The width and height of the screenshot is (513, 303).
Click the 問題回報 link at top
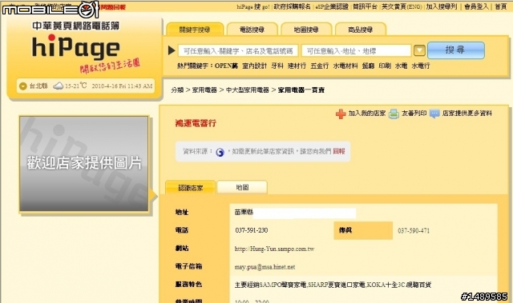[113, 7]
